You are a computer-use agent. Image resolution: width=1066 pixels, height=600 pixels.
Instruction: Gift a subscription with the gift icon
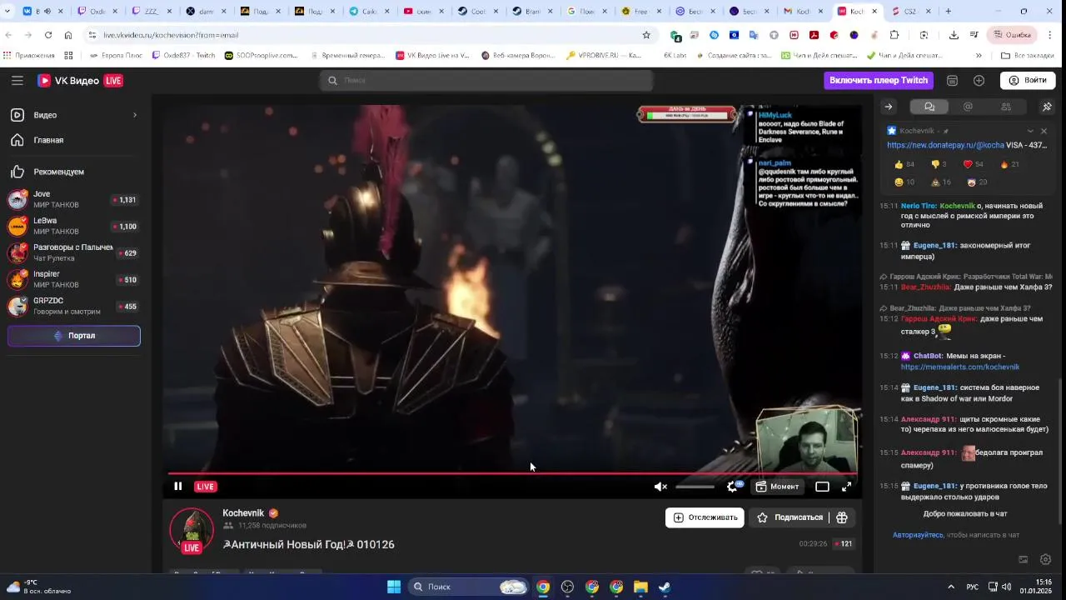(842, 517)
